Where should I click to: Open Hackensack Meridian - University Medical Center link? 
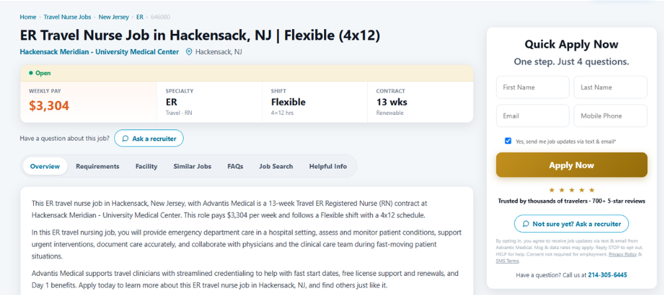100,52
